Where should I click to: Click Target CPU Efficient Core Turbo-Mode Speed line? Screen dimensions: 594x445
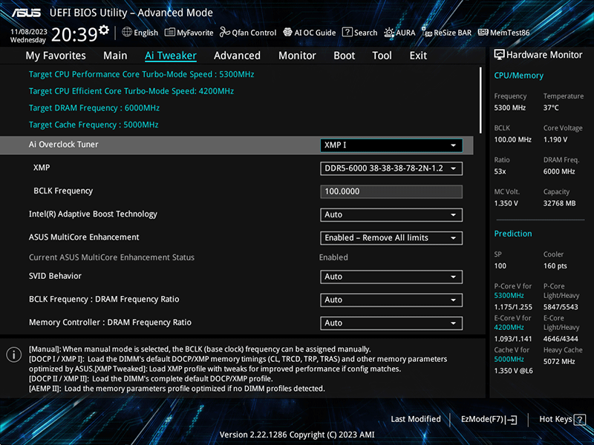(x=131, y=91)
